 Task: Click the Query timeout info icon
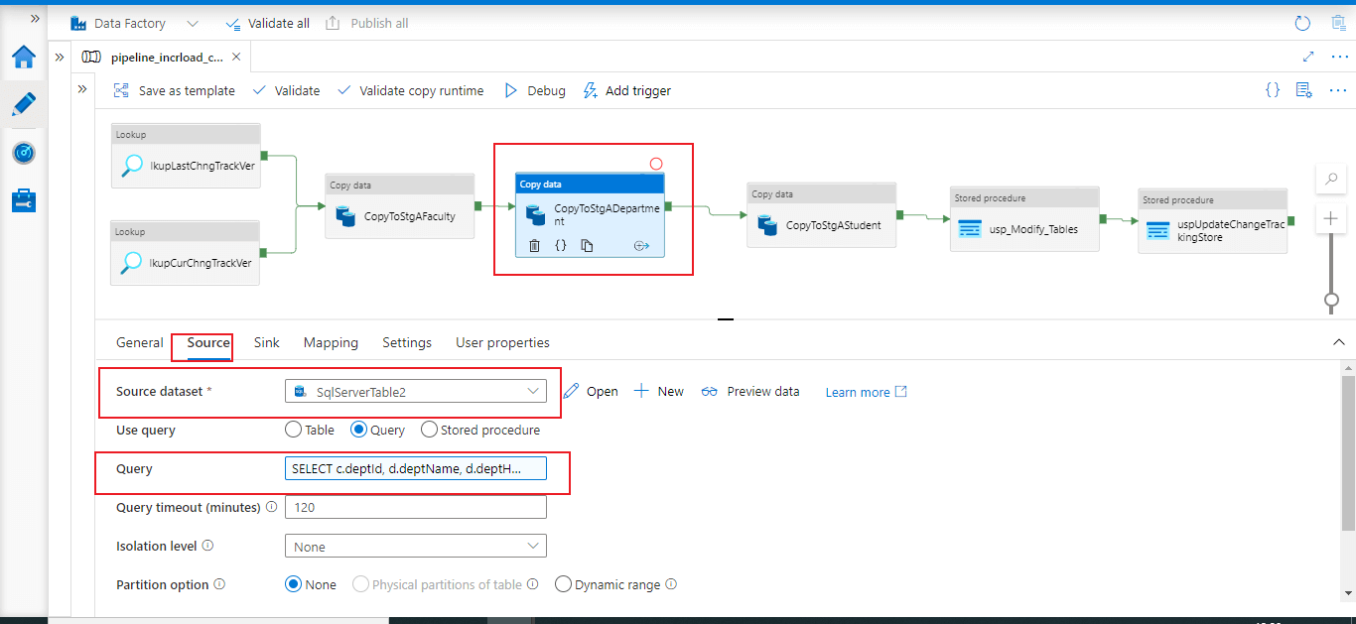click(271, 507)
